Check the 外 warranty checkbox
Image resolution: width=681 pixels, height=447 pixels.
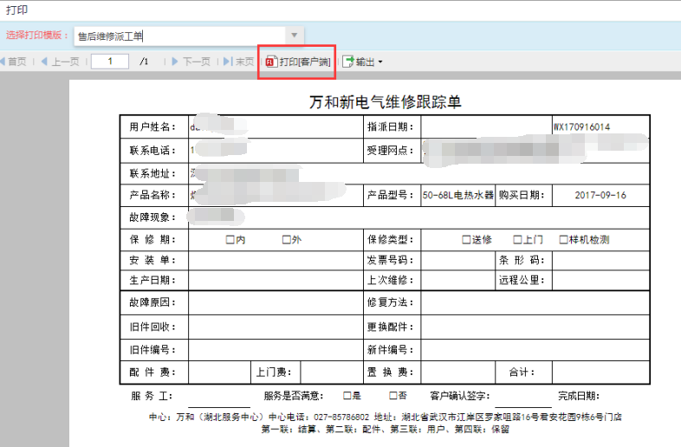tap(286, 240)
